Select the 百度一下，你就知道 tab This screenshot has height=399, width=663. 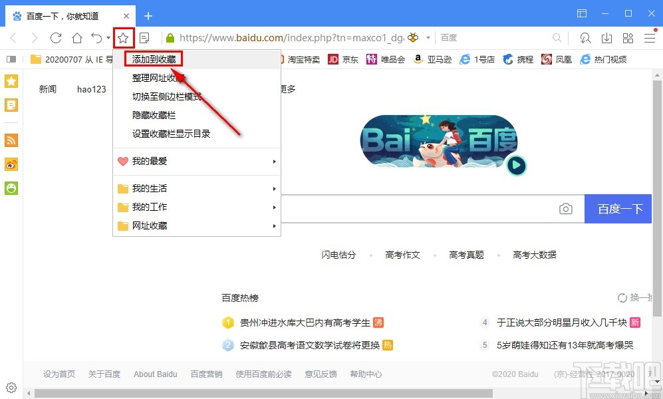71,16
